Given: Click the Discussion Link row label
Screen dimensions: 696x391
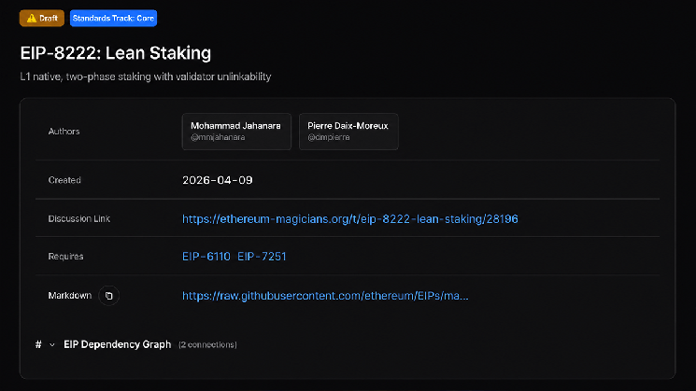Looking at the screenshot, I should [79, 218].
